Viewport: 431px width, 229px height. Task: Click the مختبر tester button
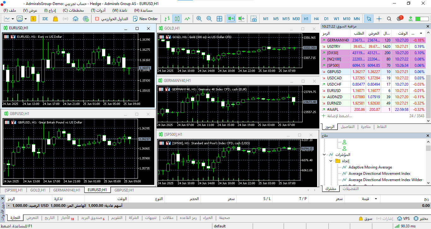coord(421,218)
